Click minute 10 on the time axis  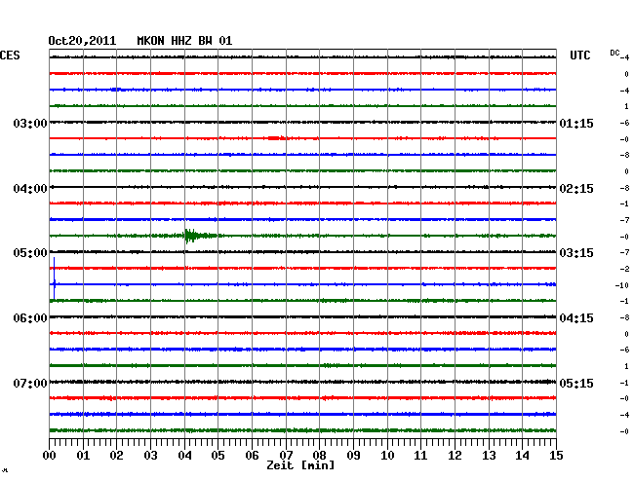387,455
